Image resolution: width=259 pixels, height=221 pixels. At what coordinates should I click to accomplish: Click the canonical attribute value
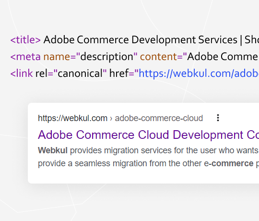click(x=80, y=74)
